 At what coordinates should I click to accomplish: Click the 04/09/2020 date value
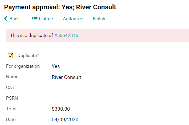click(65, 120)
